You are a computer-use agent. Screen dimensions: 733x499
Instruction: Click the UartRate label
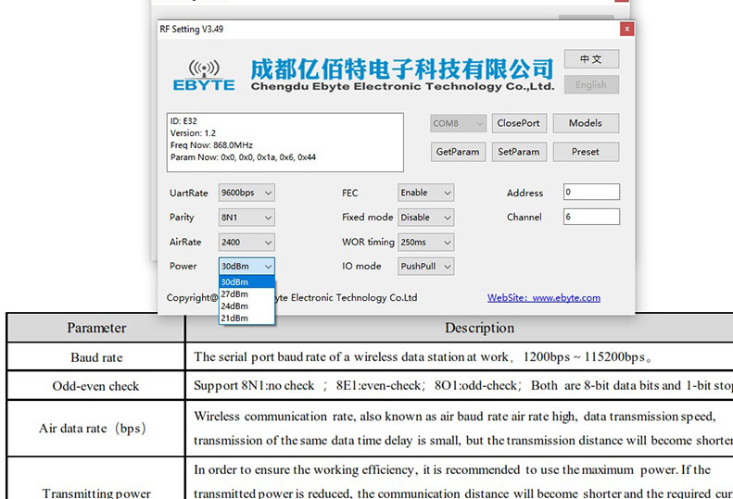[188, 193]
